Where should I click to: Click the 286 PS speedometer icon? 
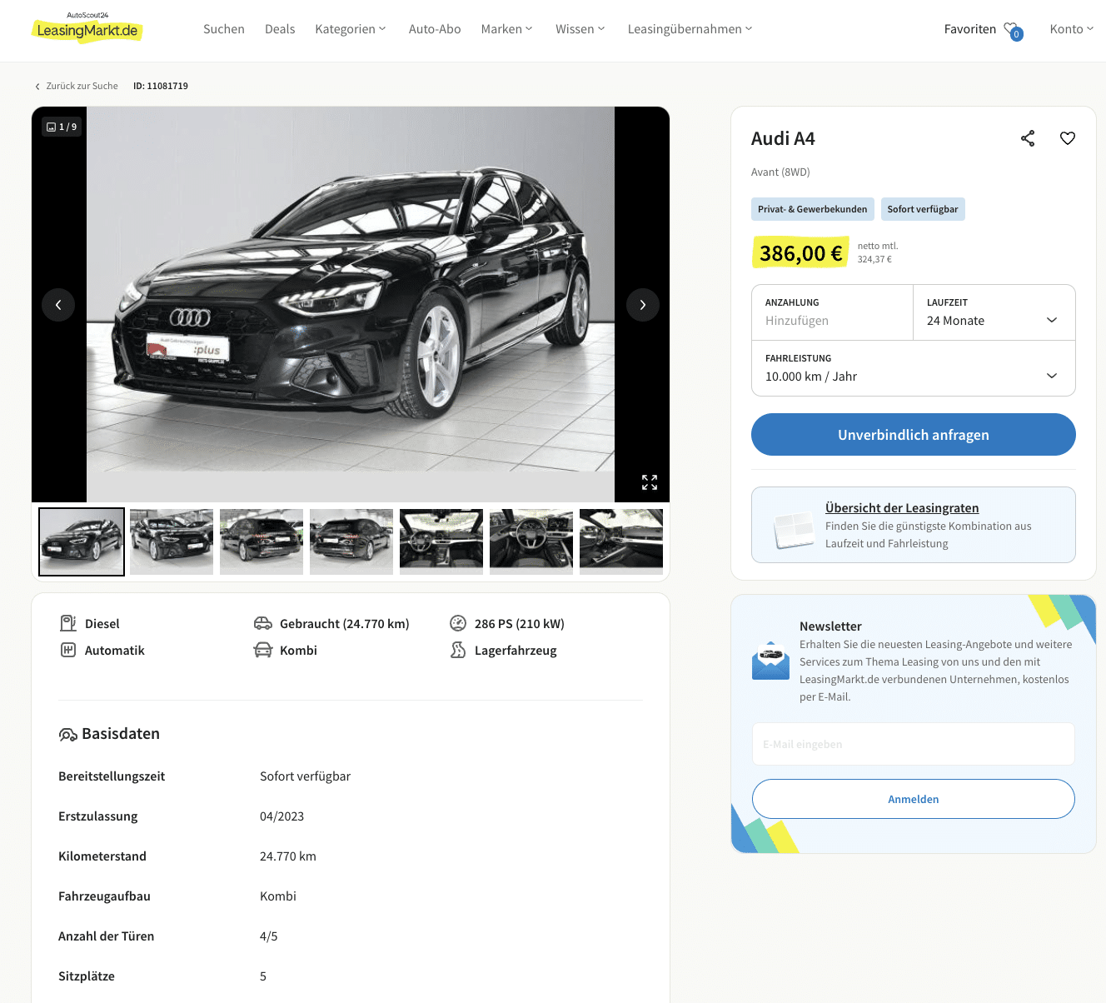458,623
